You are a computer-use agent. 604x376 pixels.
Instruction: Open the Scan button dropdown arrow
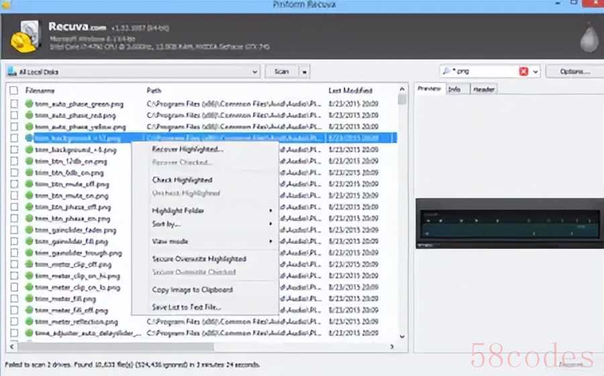[x=304, y=72]
